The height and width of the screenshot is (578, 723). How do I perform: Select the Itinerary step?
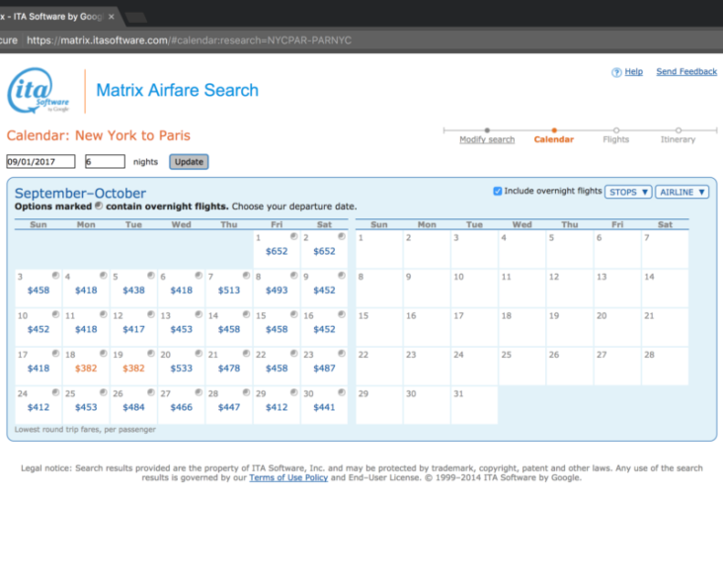coord(678,139)
